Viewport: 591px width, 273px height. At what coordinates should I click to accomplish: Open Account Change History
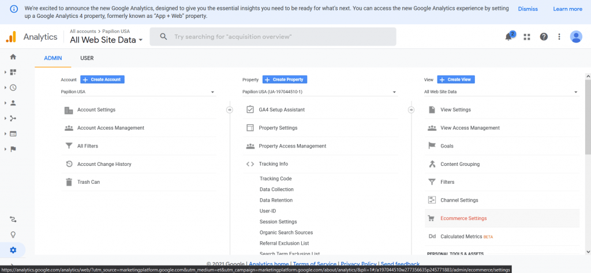click(x=104, y=164)
